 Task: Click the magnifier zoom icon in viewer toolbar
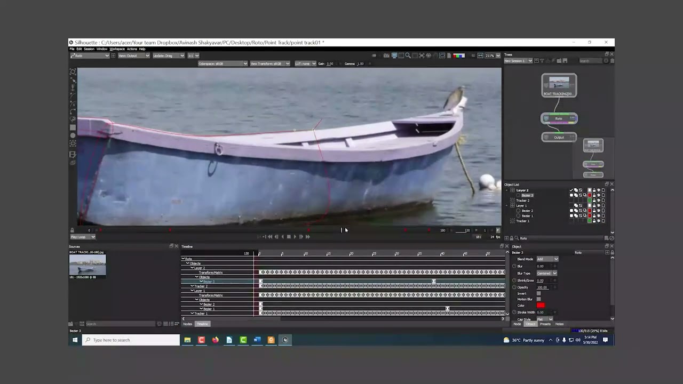tap(408, 55)
